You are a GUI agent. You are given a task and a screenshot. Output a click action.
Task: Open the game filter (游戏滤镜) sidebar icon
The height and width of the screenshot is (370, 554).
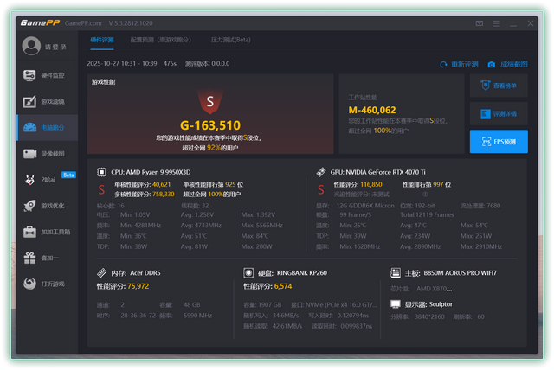[x=29, y=102]
